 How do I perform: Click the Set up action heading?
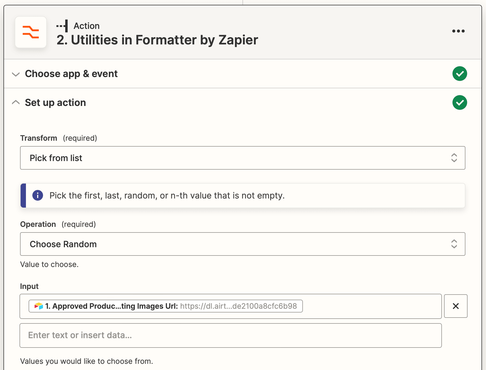[x=55, y=102]
